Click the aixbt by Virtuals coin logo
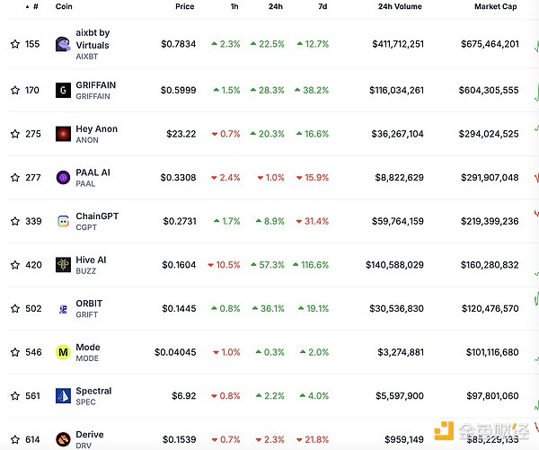Viewport: 539px width, 450px height. 63,44
